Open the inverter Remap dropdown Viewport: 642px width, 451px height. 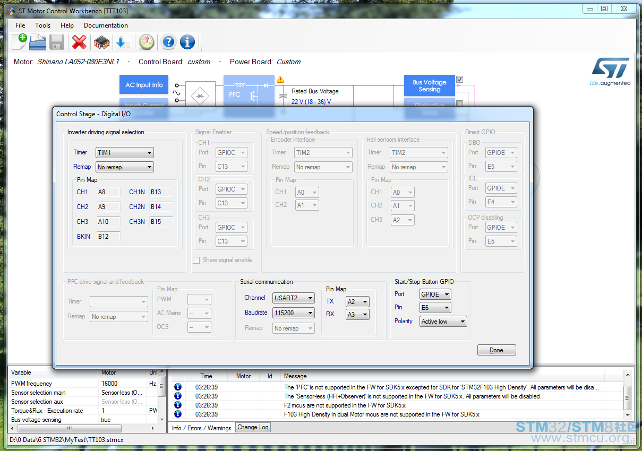(125, 167)
